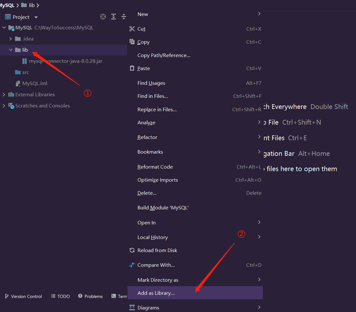Click the Expand All icon in Project toolbar
This screenshot has width=356, height=312.
(114, 17)
